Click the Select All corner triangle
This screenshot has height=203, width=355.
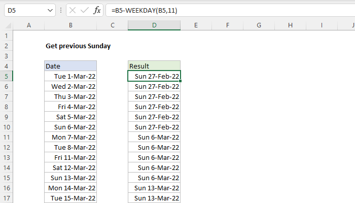7,25
